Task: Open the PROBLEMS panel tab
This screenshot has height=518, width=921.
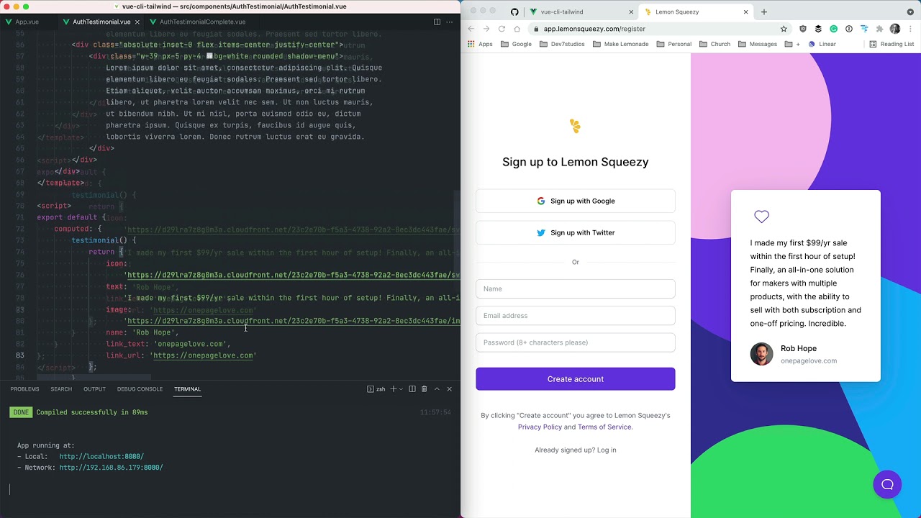Action: [24, 389]
